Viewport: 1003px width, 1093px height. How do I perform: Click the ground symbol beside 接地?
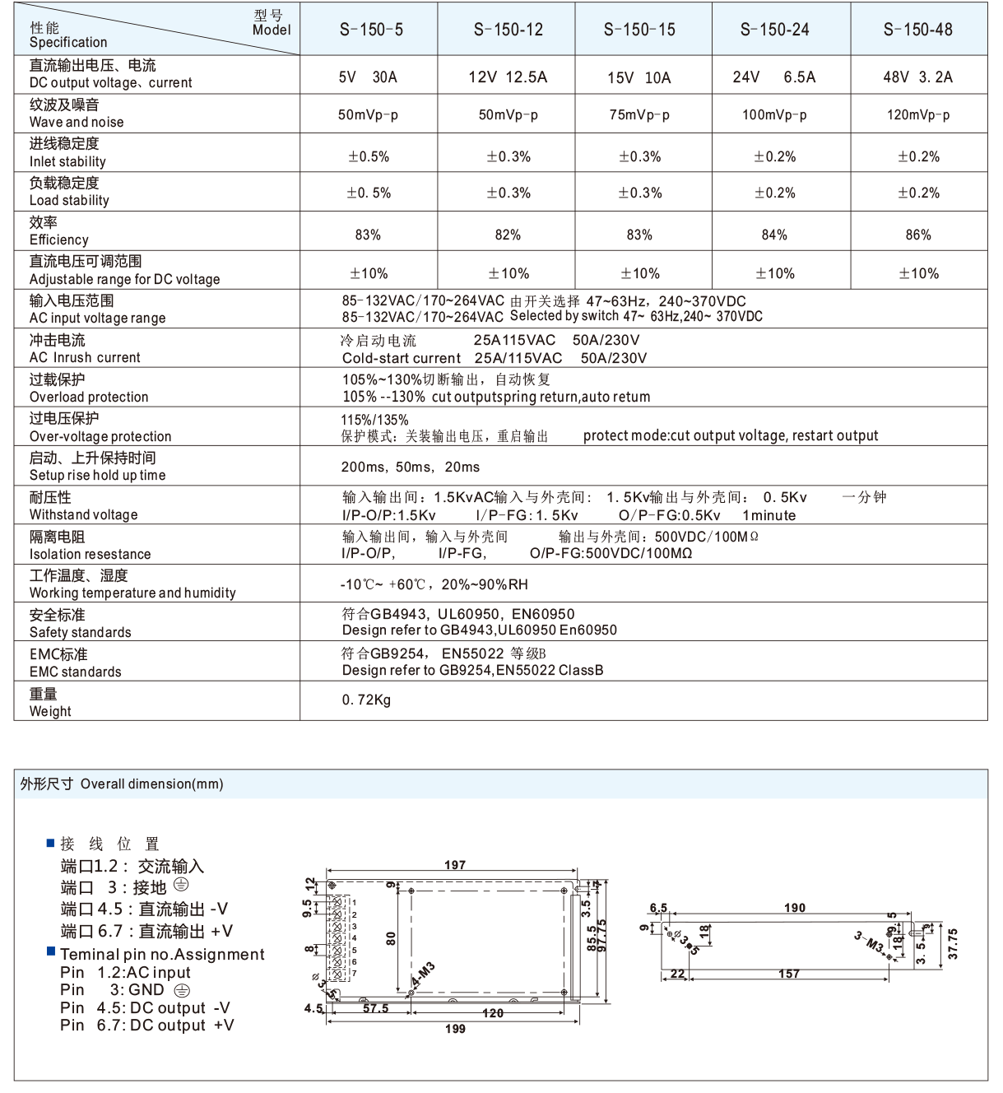(182, 886)
